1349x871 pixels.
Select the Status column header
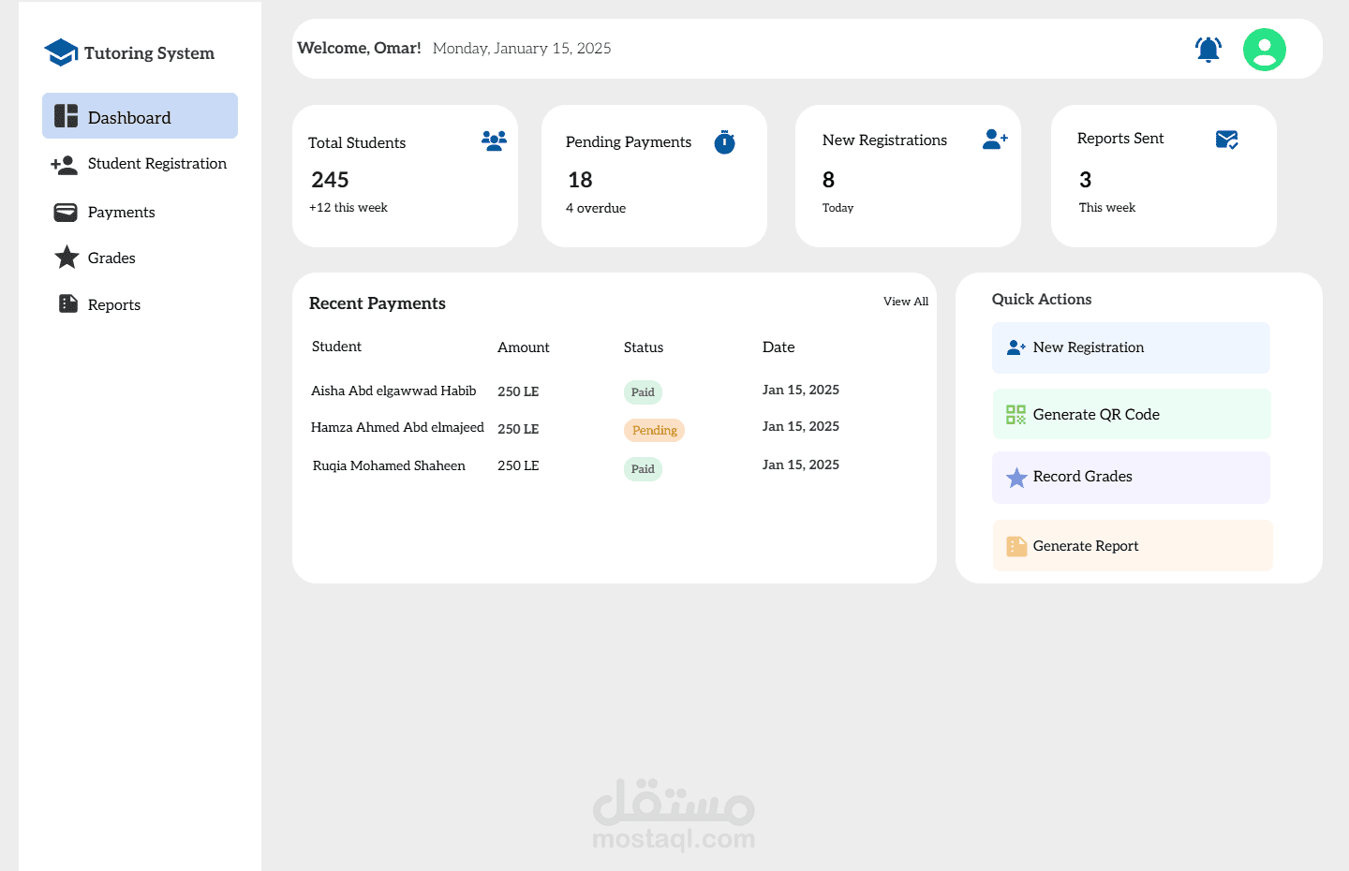[x=644, y=347]
